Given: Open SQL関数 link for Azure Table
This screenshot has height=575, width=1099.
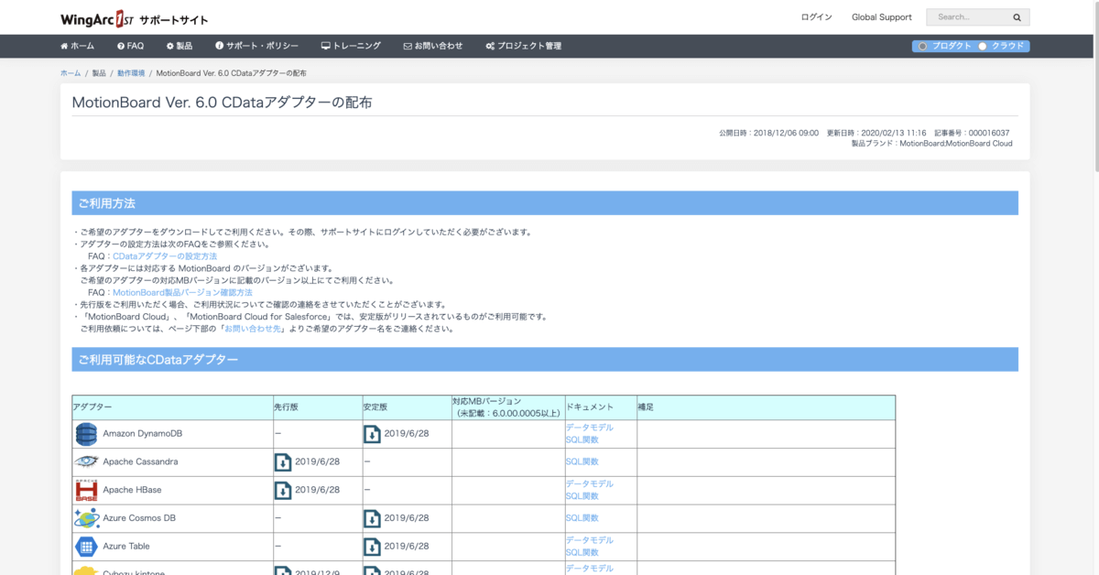Looking at the screenshot, I should pos(582,552).
